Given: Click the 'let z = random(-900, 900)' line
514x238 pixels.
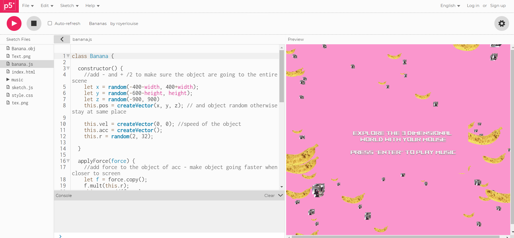Looking at the screenshot, I should pos(122,99).
